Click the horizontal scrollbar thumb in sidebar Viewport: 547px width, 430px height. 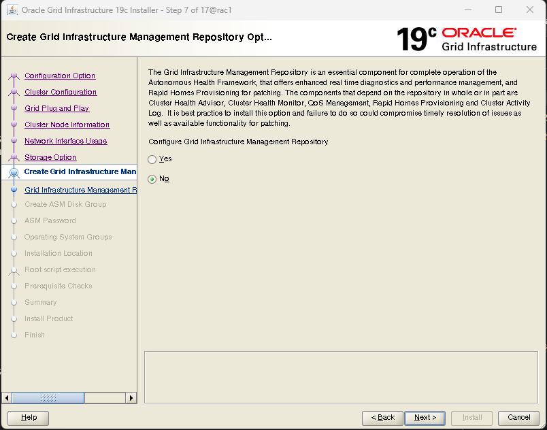point(48,398)
